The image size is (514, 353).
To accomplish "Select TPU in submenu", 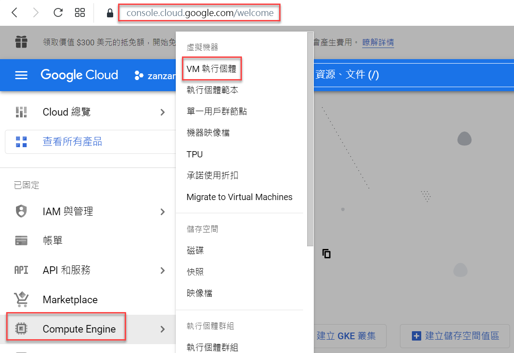I will 195,154.
